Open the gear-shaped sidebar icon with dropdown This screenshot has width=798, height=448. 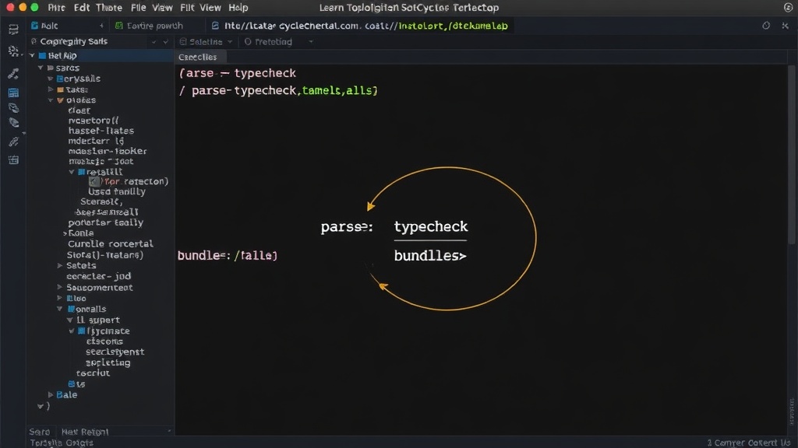(13, 51)
